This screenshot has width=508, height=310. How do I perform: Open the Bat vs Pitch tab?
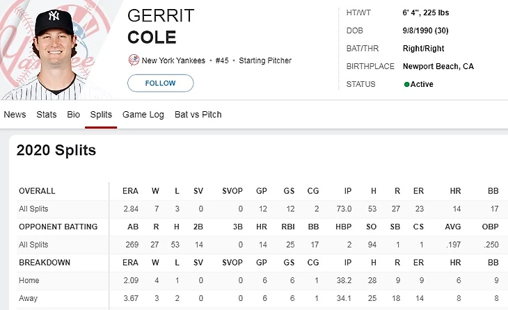198,115
